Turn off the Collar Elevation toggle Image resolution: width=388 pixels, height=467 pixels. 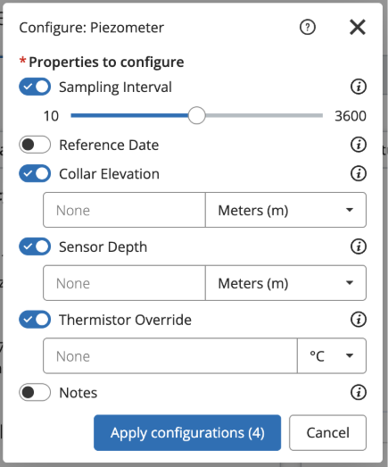35,173
